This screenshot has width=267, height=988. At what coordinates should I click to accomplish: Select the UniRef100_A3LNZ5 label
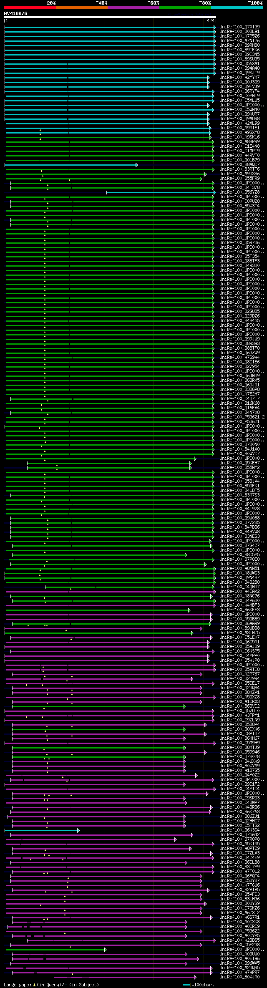point(239,633)
